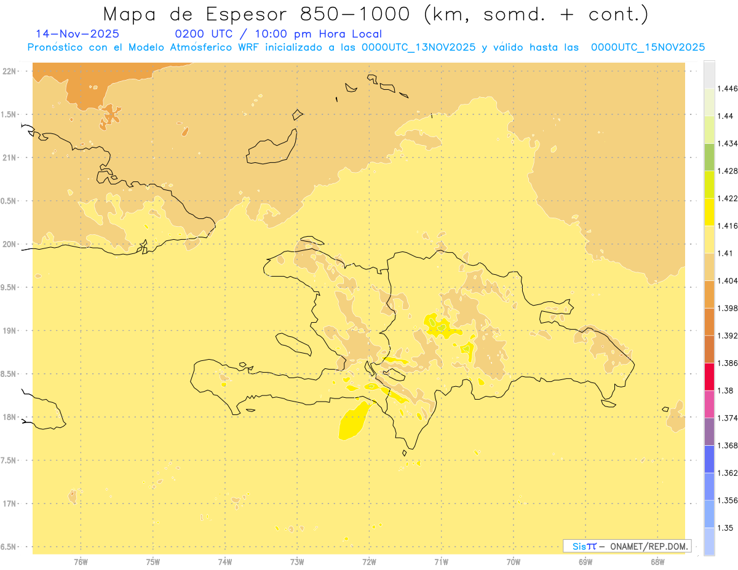This screenshot has width=738, height=570.
Task: Click the colorbar value '1.416'
Action: [728, 226]
